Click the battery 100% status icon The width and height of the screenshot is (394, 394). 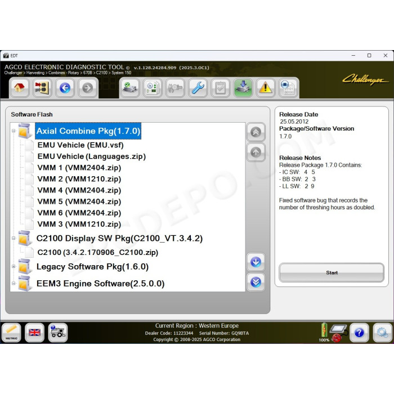(324, 332)
